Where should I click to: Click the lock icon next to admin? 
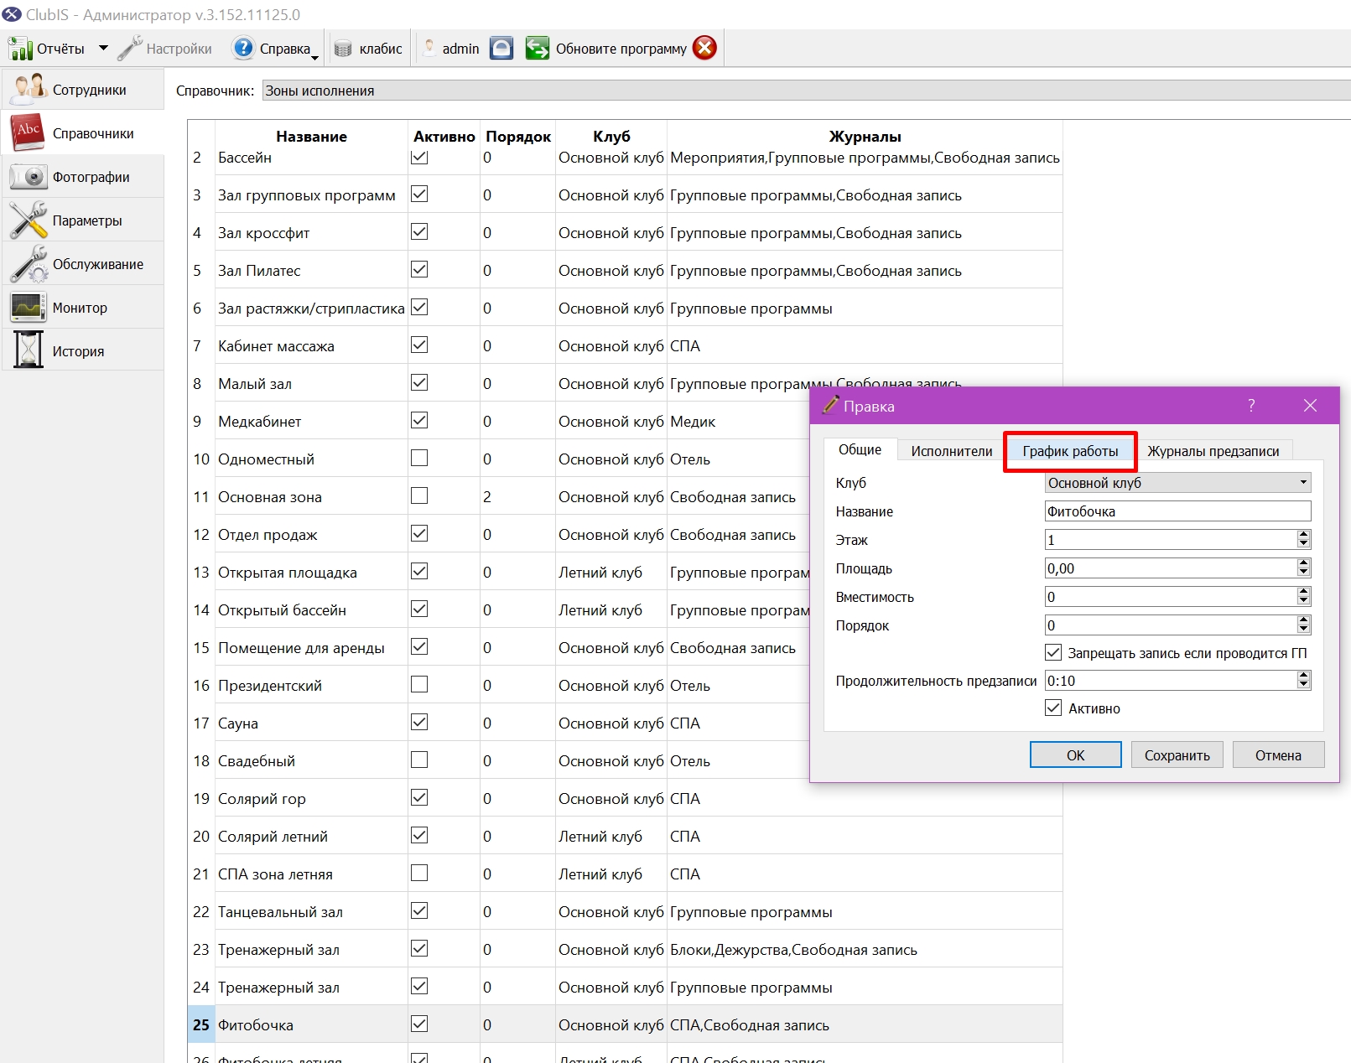501,48
